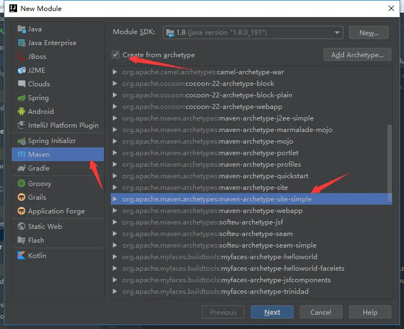The width and height of the screenshot is (404, 329).
Task: Select Gradle label in sidebar
Action: [39, 168]
